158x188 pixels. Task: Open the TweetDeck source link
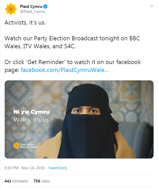tap(58, 168)
